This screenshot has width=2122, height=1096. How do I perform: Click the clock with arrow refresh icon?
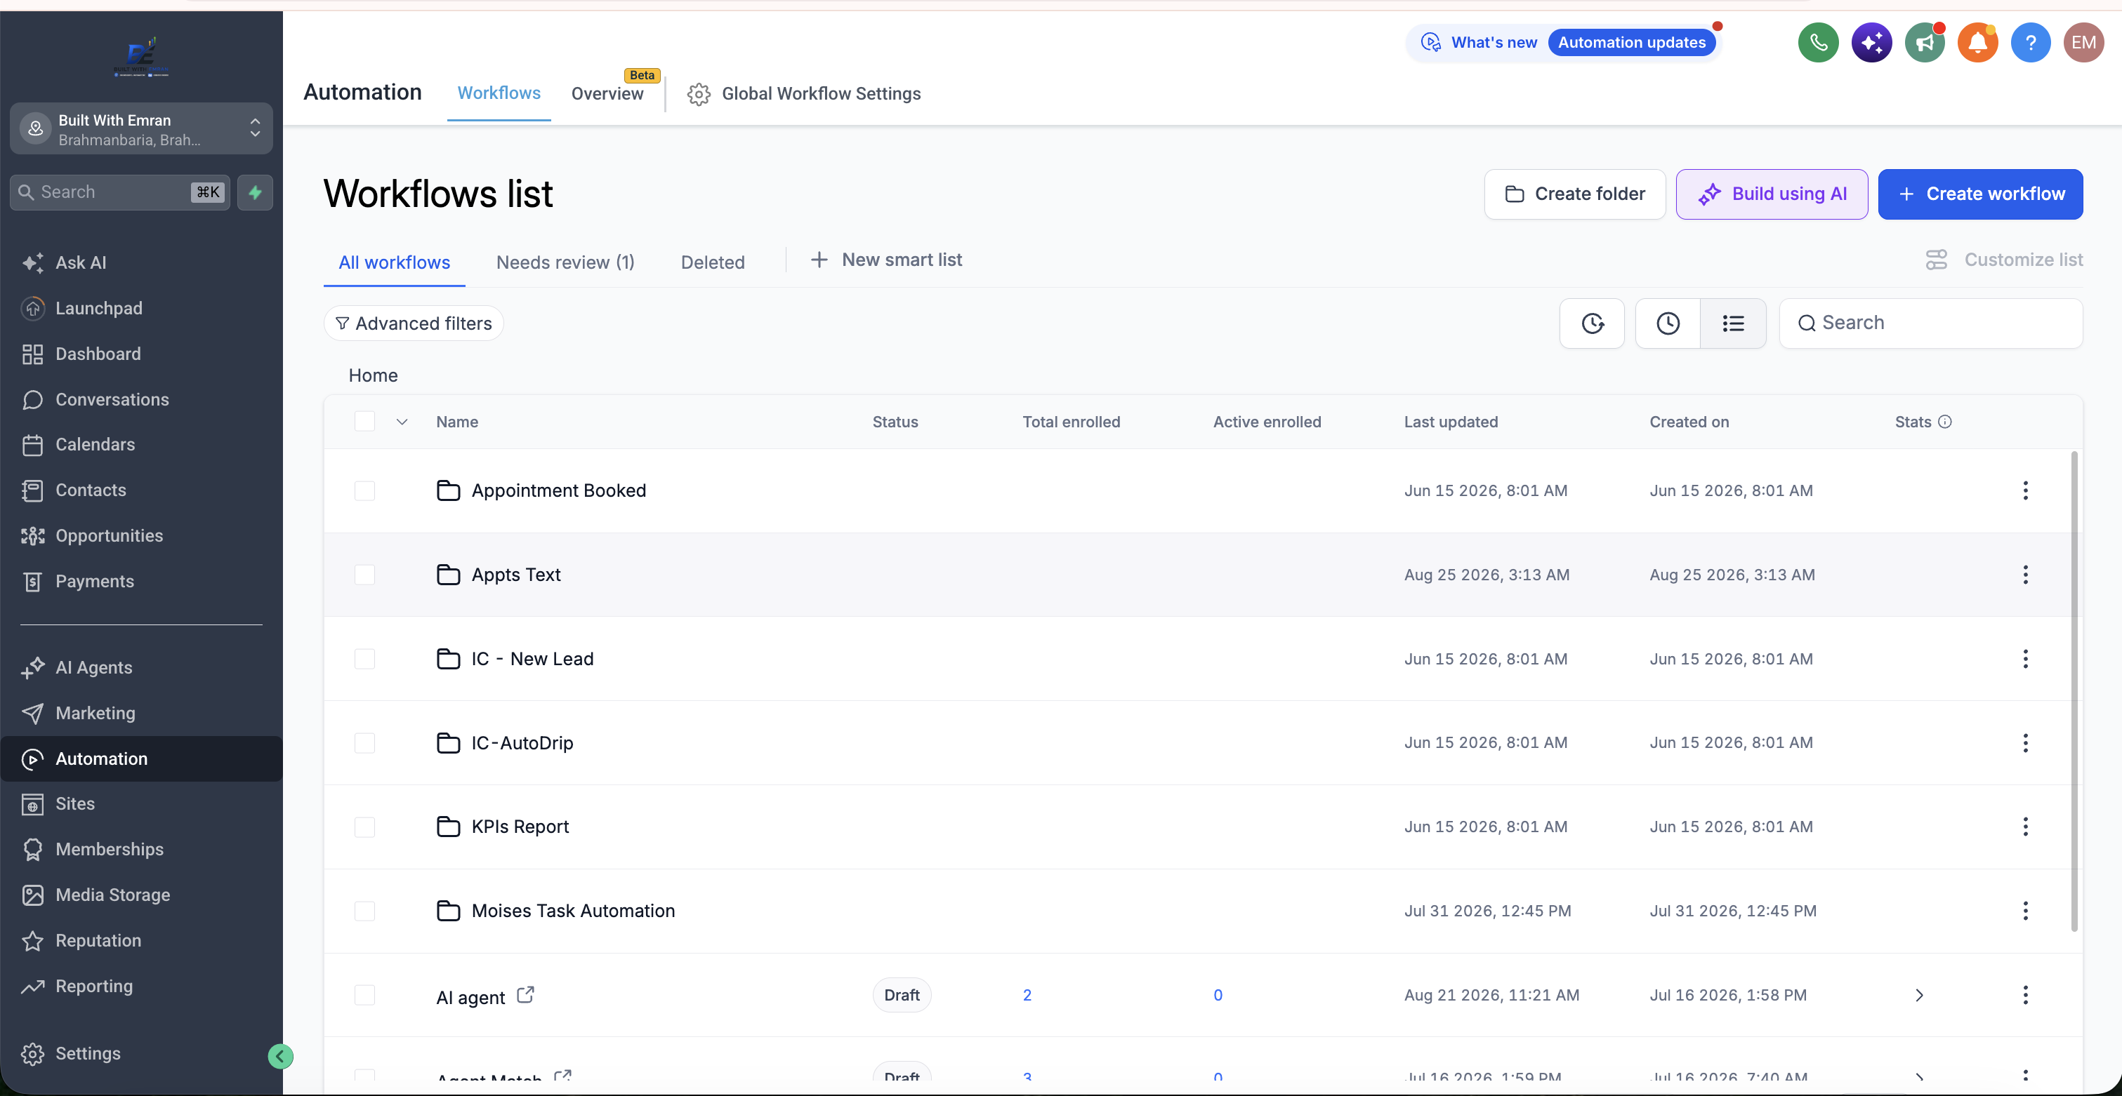[x=1593, y=323]
